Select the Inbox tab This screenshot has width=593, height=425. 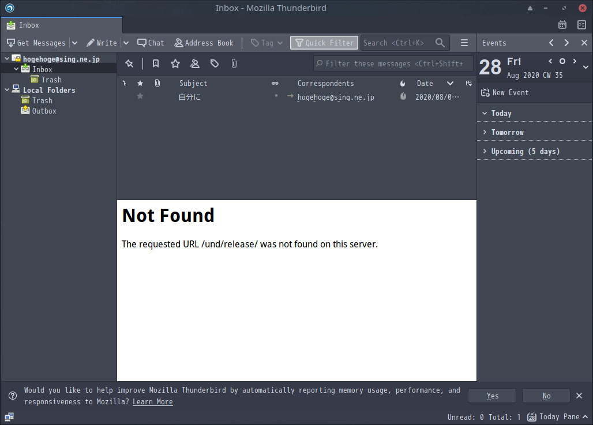(62, 25)
